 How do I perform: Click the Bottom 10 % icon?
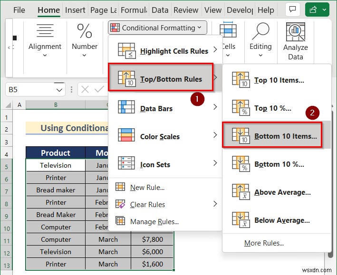[241, 164]
